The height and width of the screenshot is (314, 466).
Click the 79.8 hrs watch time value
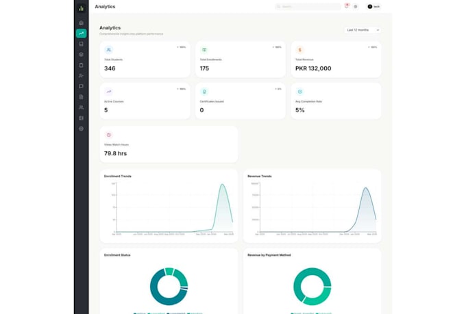pos(115,153)
